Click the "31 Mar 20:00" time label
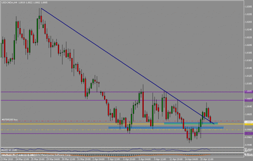The width and height of the screenshot is (253, 161). 83,159
